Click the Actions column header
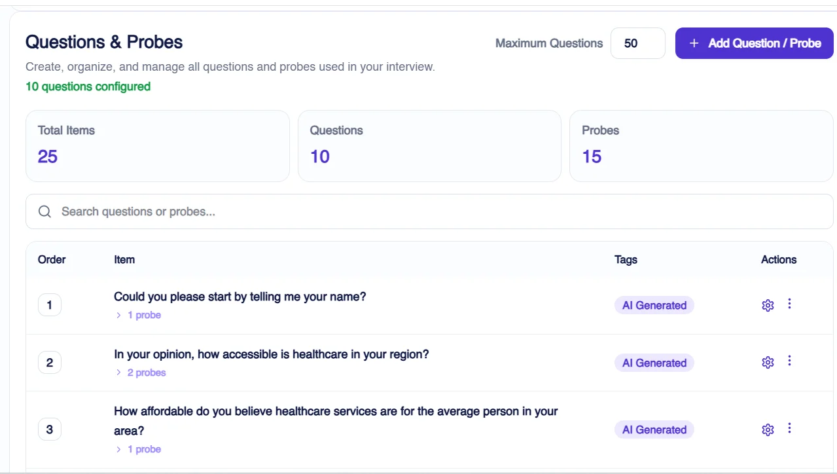 779,259
